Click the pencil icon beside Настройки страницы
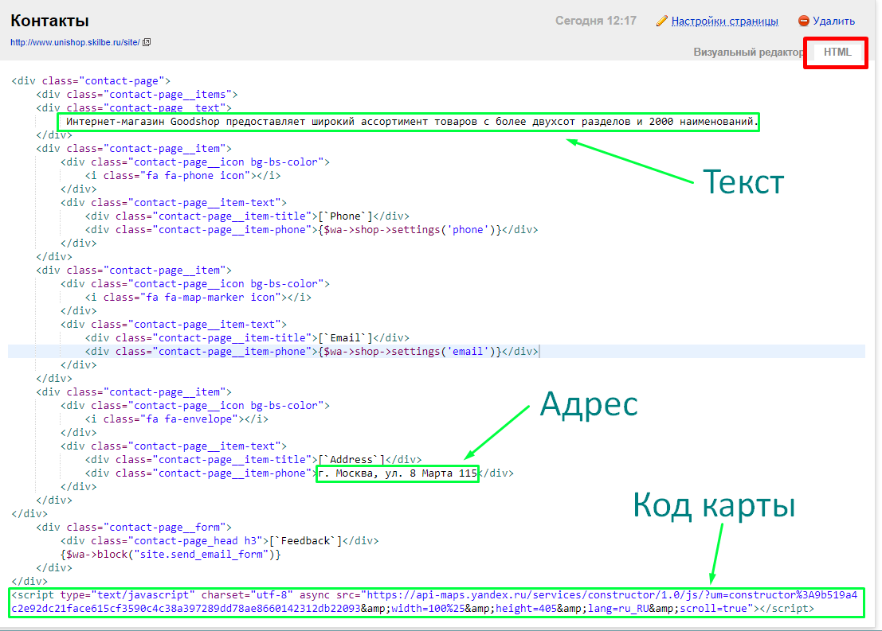Screen dimensions: 882x631 point(661,21)
